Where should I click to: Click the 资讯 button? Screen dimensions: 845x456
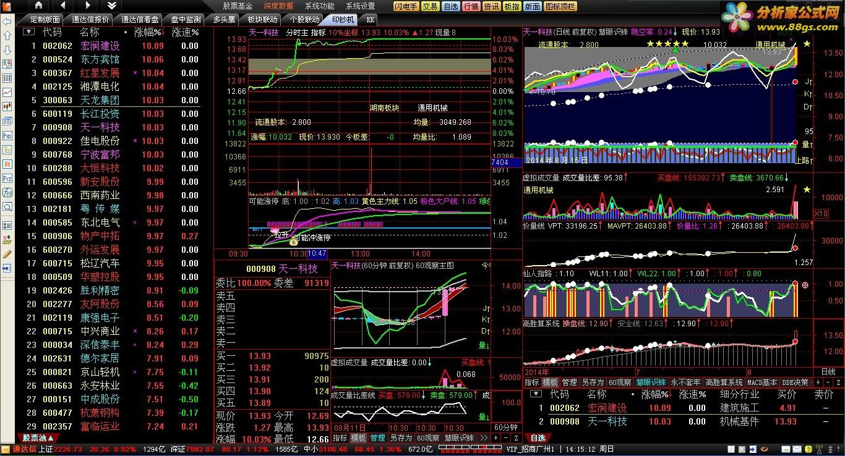click(x=492, y=6)
